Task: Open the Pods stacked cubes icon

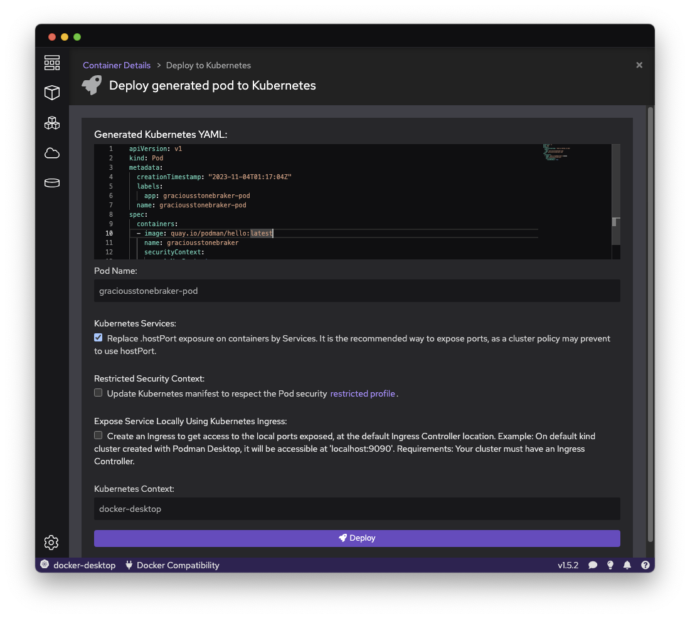Action: click(x=52, y=123)
